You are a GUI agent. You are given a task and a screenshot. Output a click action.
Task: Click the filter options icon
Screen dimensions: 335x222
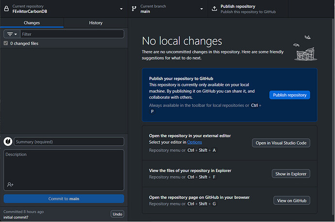[10, 34]
